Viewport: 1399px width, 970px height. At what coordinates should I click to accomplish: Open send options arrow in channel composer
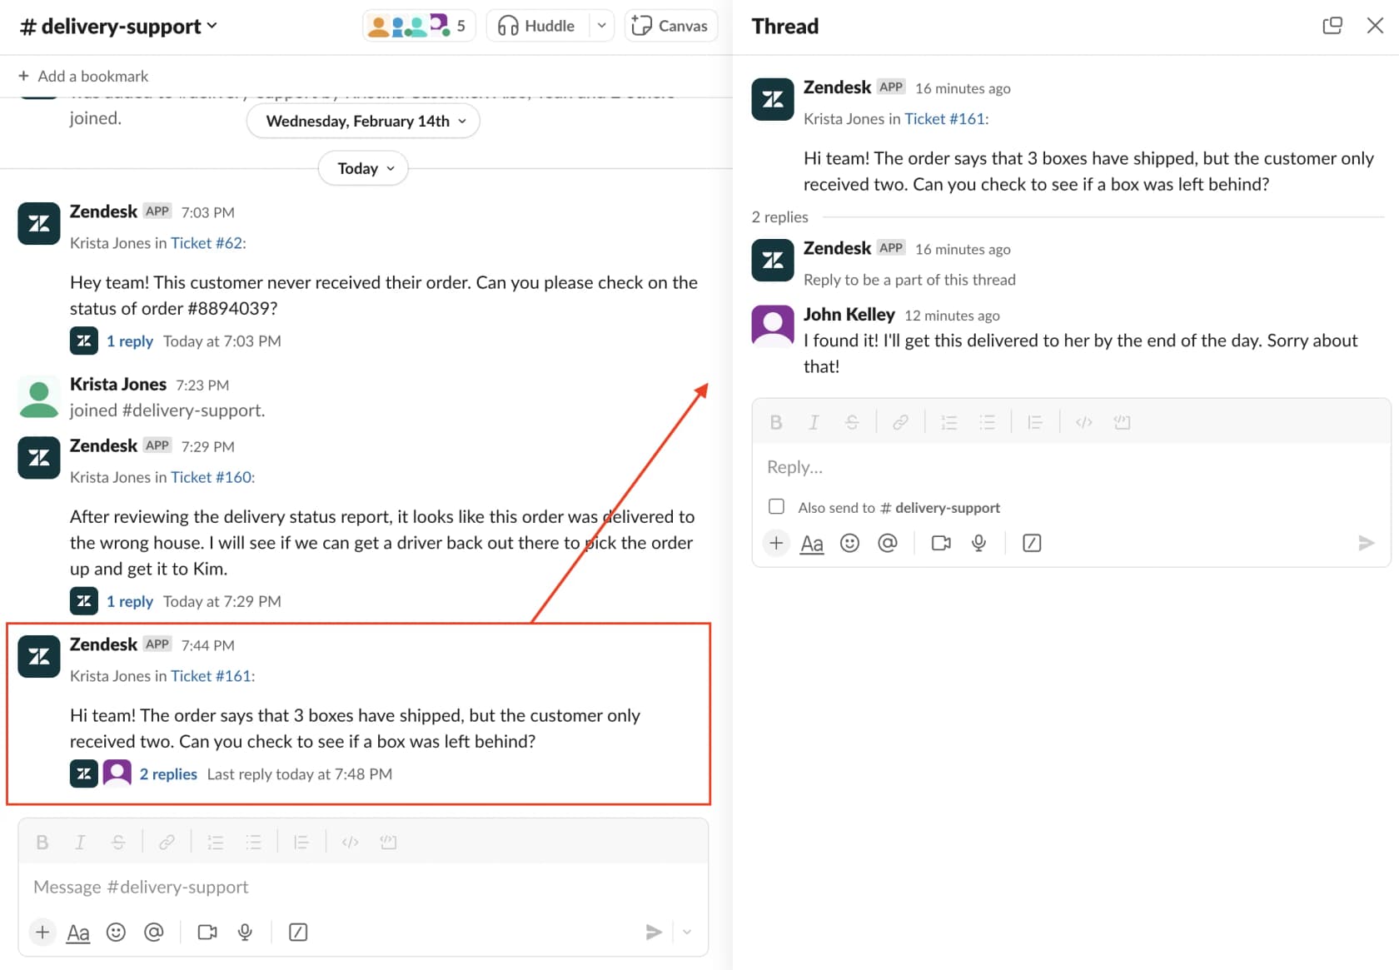pyautogui.click(x=687, y=932)
